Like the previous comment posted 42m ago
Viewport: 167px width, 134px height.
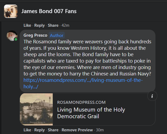coord(27,25)
